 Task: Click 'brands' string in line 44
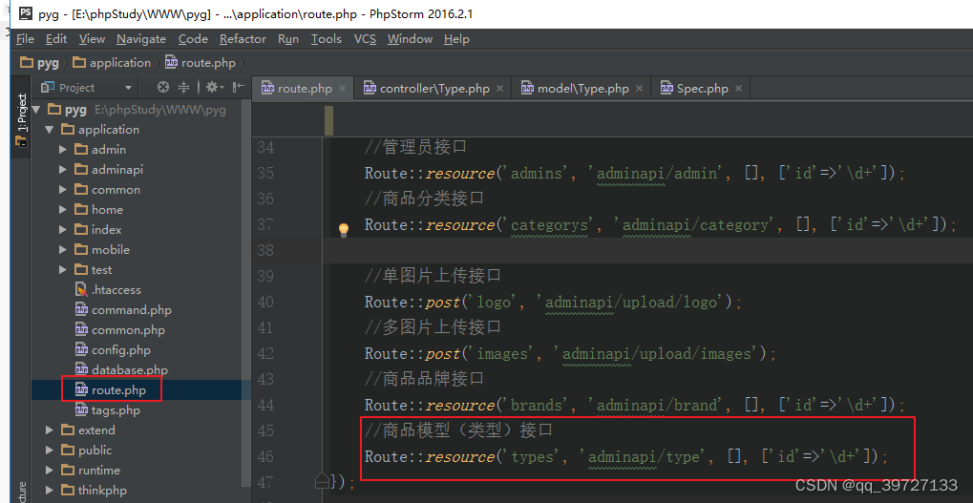pos(536,405)
